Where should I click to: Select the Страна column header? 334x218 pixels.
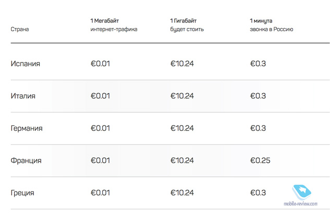click(x=20, y=29)
